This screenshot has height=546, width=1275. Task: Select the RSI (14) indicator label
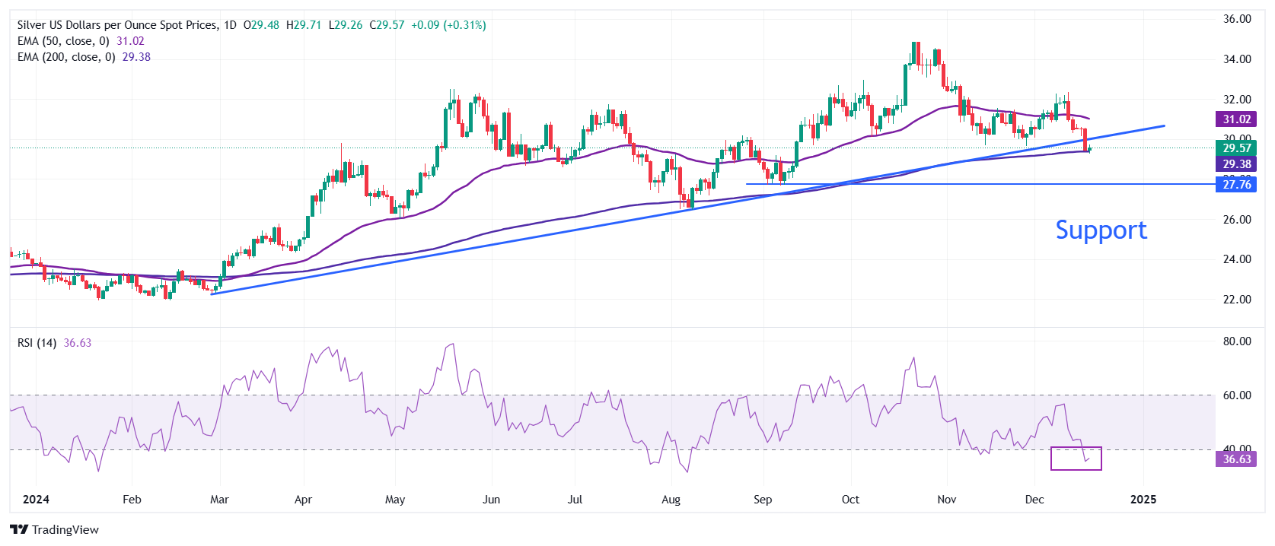click(37, 343)
